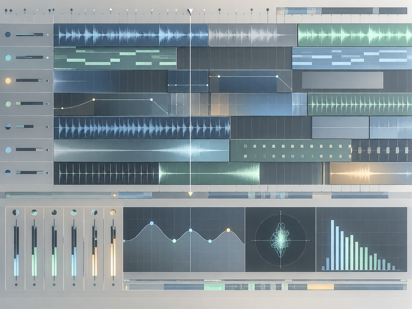Viewport: 412px width, 309px height.
Task: Click the dark navy circle icon on track one
Action: click(8, 35)
